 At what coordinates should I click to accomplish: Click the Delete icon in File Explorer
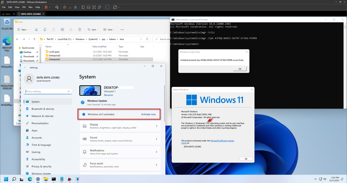click(80, 29)
